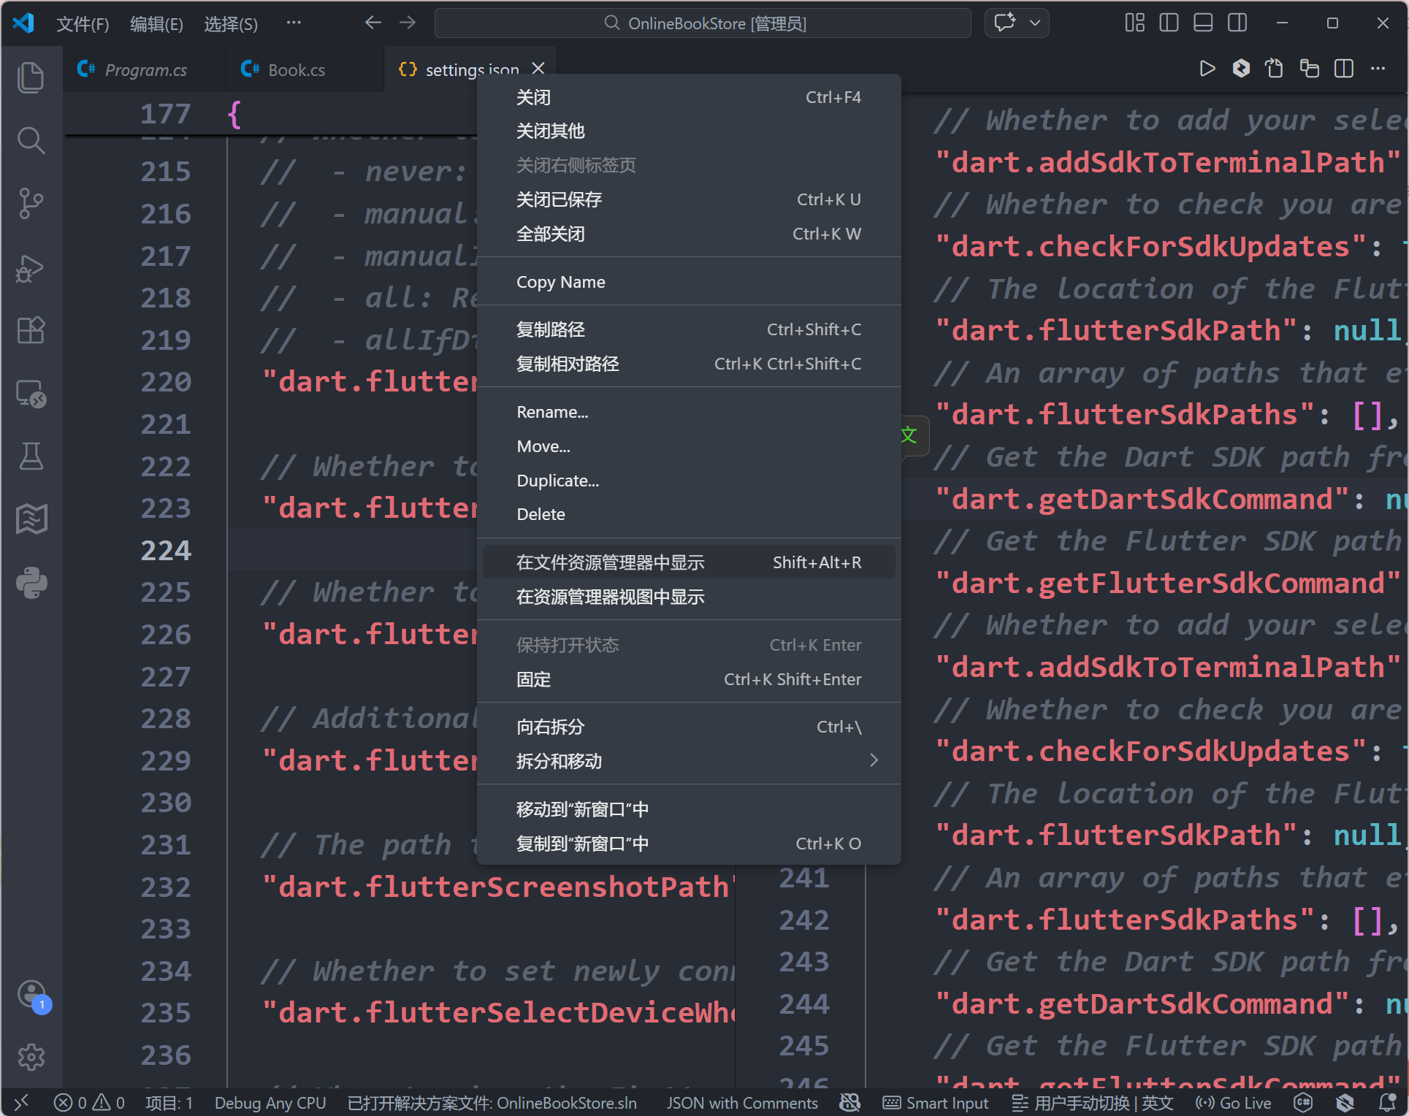Click the 已打开解决方案文件 OnlineBookStore.sln status
This screenshot has height=1116, width=1409.
(x=492, y=1102)
